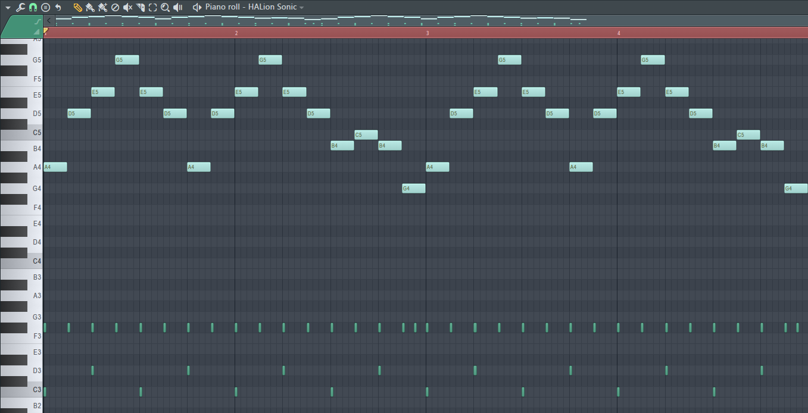Toggle the Stamp chord button
This screenshot has width=808, height=413.
45,7
